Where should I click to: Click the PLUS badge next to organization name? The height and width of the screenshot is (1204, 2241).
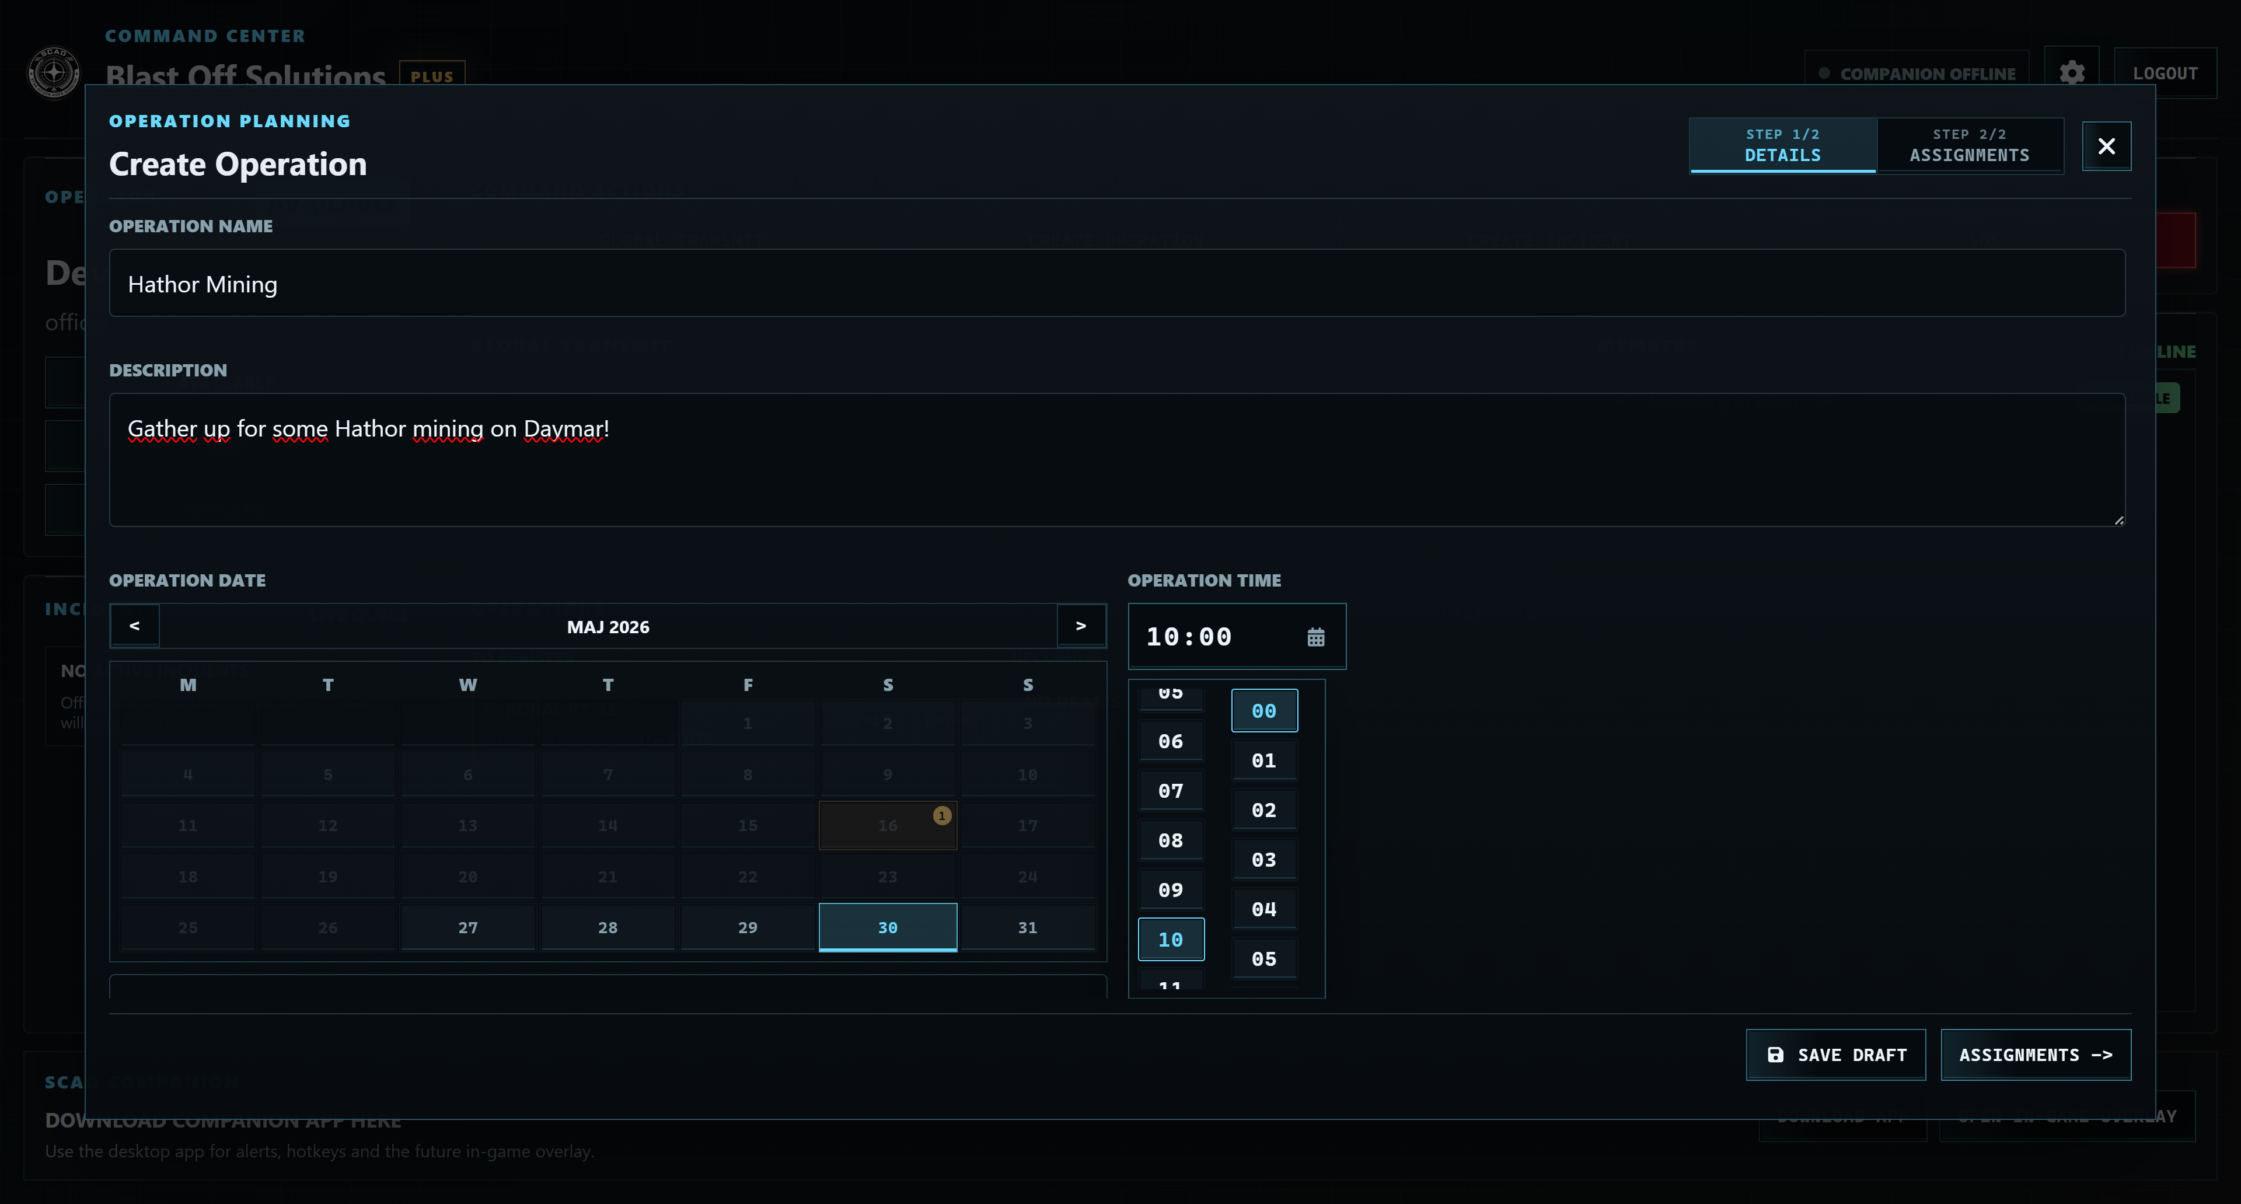[x=432, y=76]
